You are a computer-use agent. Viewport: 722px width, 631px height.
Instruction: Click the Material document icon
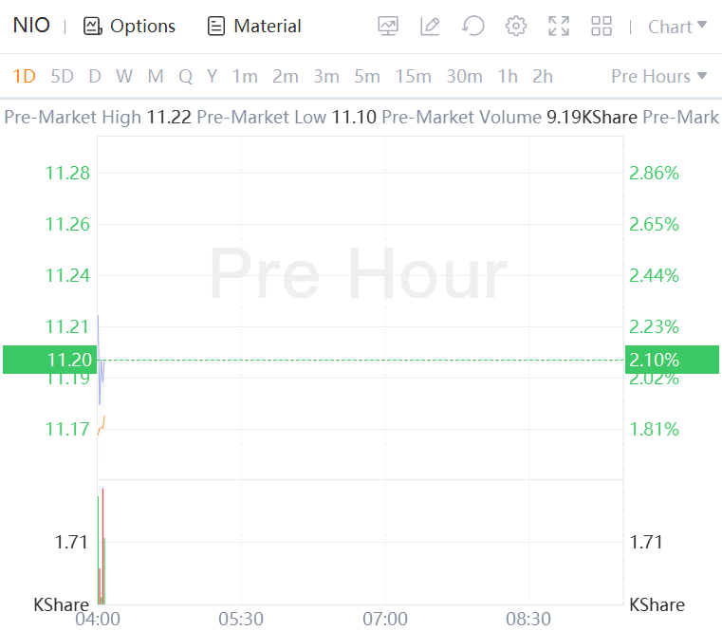tap(216, 27)
